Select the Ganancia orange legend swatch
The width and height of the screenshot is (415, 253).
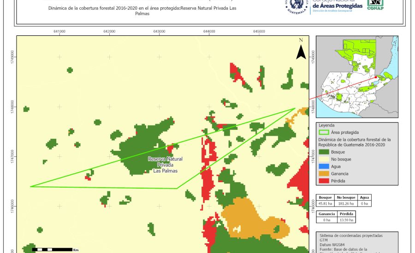(x=325, y=173)
